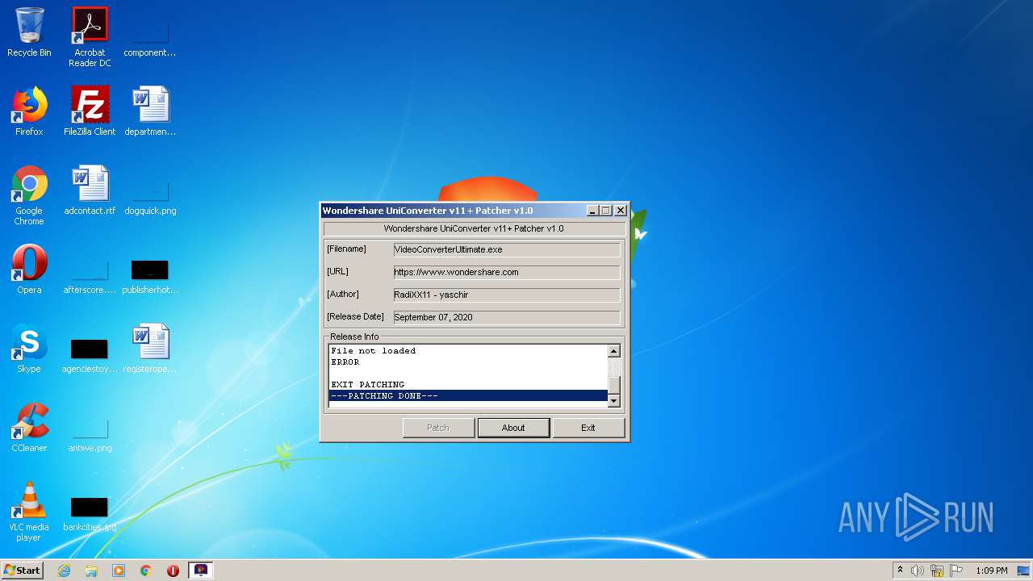1033x581 pixels.
Task: Open the network tray icon
Action: point(937,571)
